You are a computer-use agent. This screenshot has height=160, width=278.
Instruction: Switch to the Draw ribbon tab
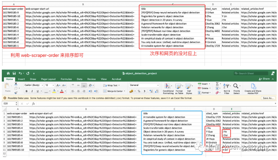click(33, 79)
